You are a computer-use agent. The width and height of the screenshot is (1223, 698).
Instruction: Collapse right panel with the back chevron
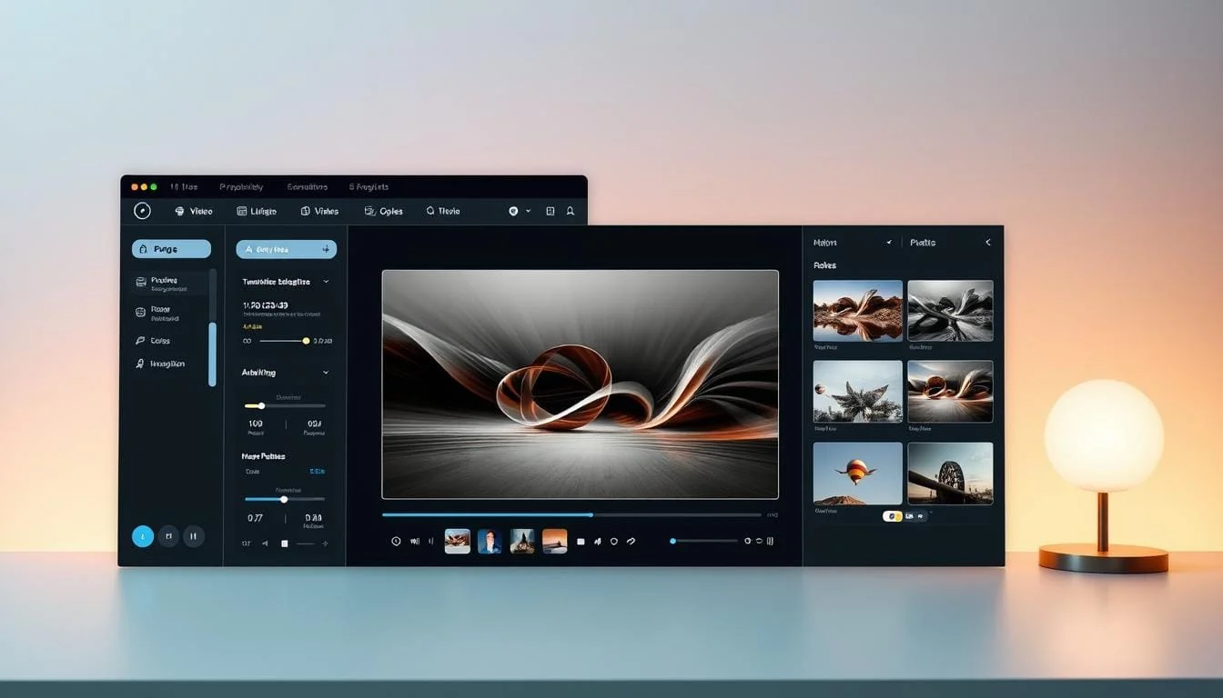click(987, 243)
